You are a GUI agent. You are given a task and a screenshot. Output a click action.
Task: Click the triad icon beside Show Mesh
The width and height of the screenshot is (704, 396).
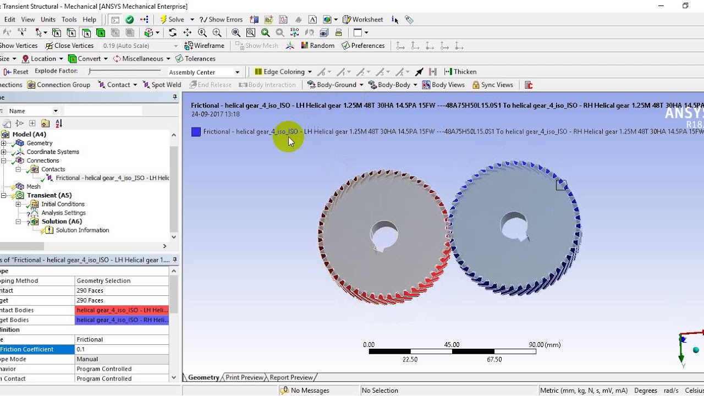290,46
